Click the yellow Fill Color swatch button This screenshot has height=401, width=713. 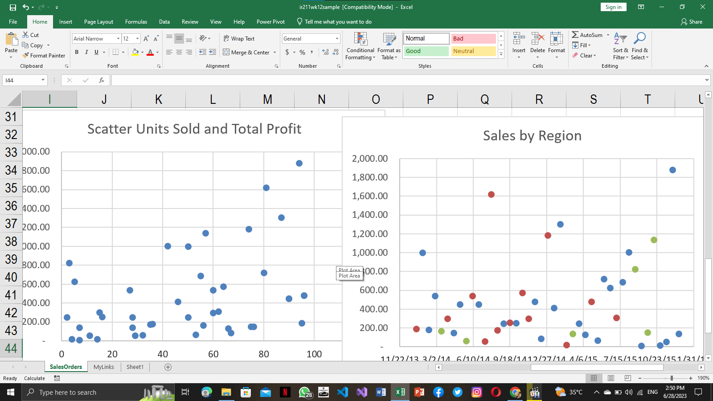point(135,52)
